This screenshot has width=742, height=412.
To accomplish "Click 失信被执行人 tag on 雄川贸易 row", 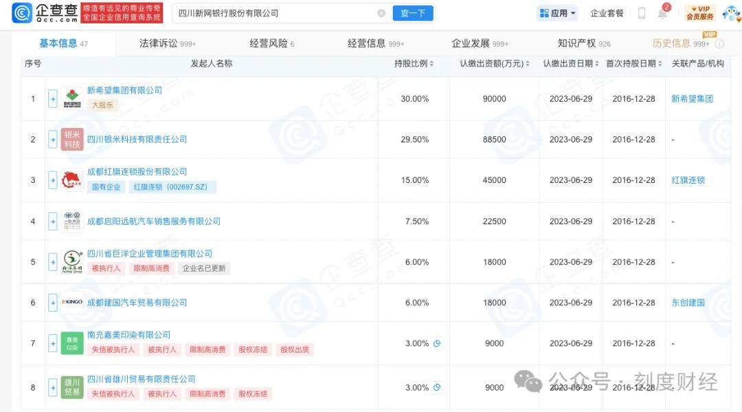I will (x=113, y=394).
